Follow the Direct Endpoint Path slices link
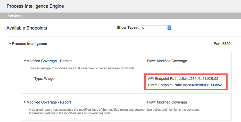The width and height of the screenshot is (241, 122). [x=202, y=85]
